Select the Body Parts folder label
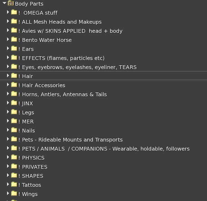 click(29, 4)
